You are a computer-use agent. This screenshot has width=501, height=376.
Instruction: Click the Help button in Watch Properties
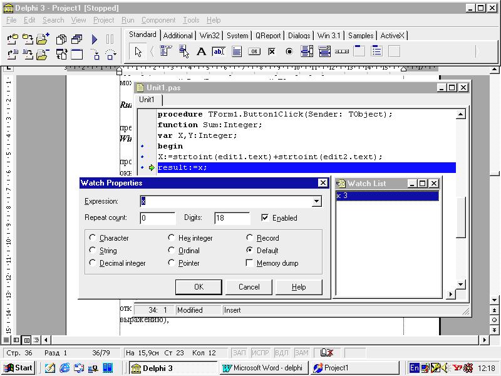(x=299, y=287)
